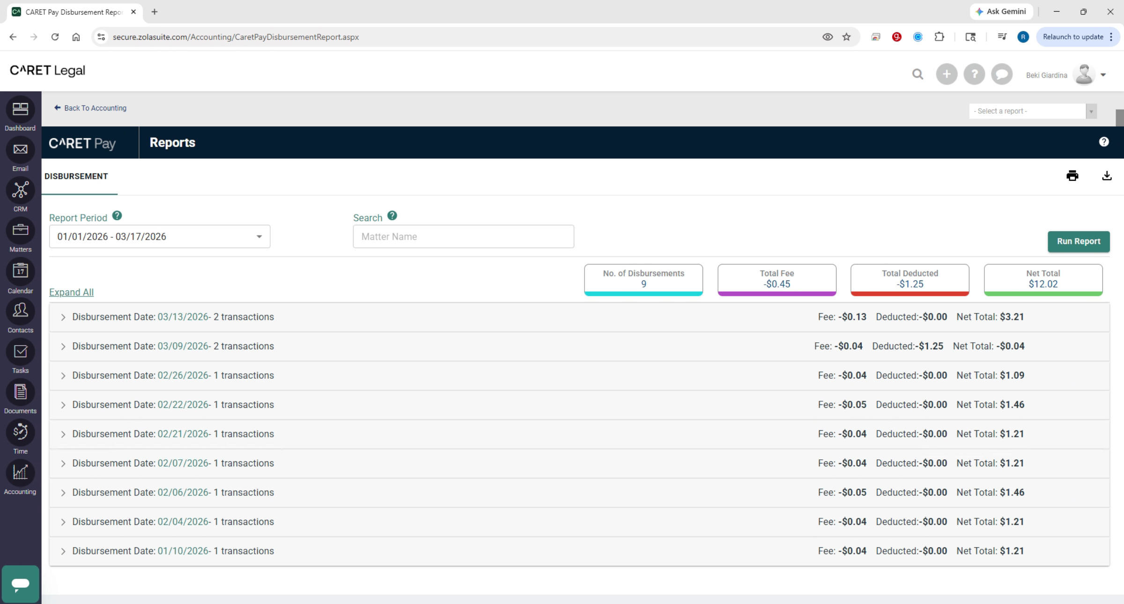Click the Reports heading
The width and height of the screenshot is (1124, 604).
pos(172,143)
